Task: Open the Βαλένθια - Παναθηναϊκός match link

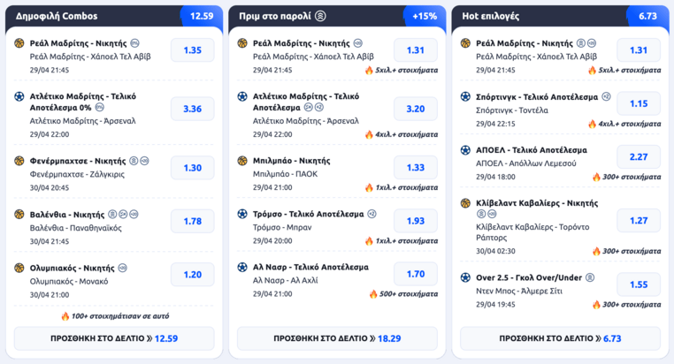Action: pyautogui.click(x=76, y=228)
